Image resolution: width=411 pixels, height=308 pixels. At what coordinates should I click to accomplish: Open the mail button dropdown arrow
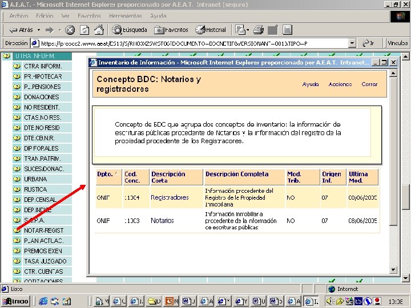[x=248, y=30]
